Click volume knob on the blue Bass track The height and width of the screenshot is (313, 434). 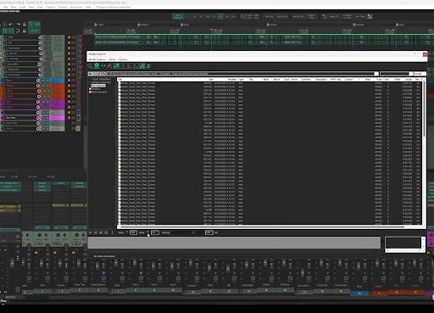[38, 81]
